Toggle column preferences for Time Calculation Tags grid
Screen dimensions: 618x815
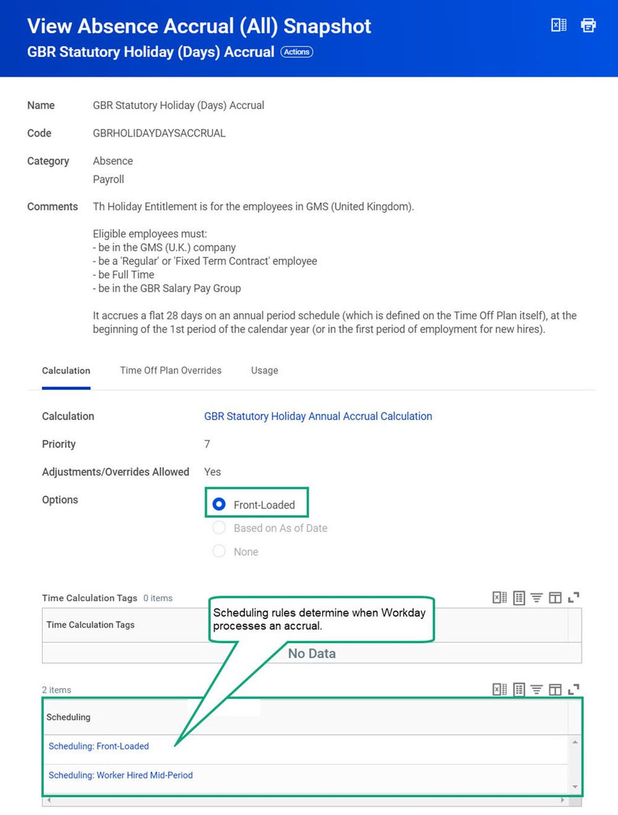point(555,598)
